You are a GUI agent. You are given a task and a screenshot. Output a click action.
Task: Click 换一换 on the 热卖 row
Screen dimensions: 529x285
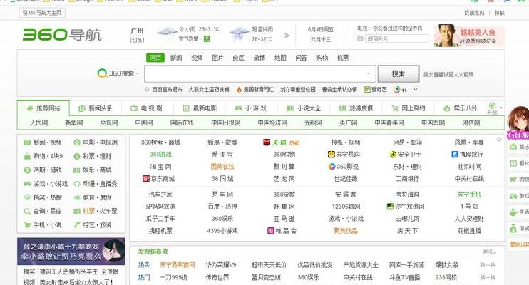[x=488, y=265]
